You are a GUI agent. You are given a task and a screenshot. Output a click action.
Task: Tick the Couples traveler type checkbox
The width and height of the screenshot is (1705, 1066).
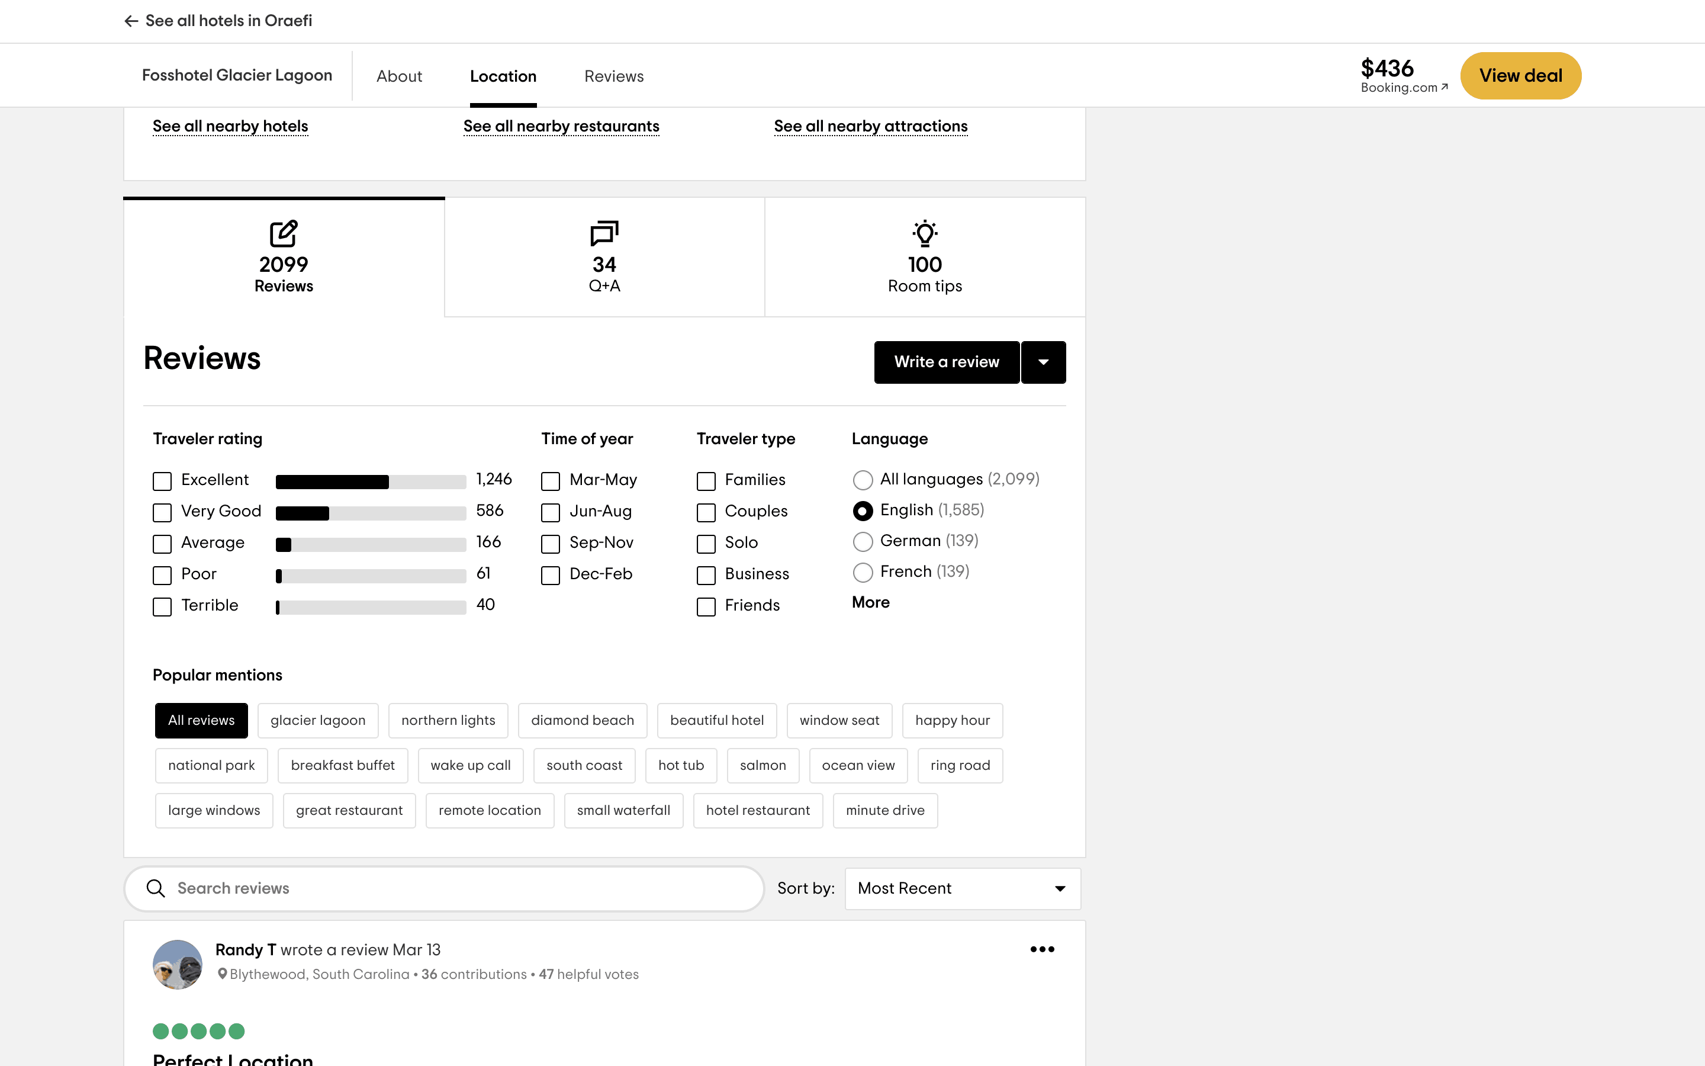tap(706, 512)
